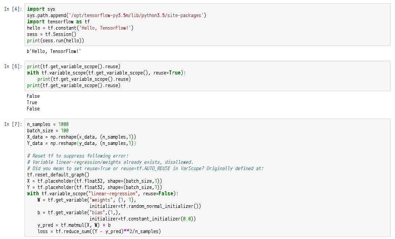Image resolution: width=395 pixels, height=239 pixels.
Task: Click the indented print reuse line
Action: pyautogui.click(x=84, y=79)
